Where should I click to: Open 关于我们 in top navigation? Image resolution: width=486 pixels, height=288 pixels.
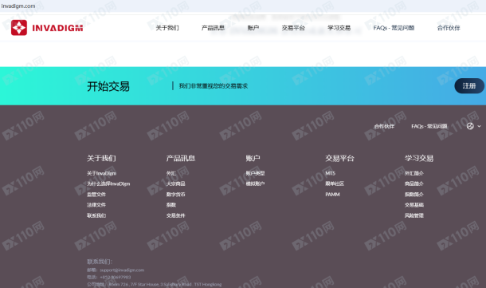coord(167,28)
